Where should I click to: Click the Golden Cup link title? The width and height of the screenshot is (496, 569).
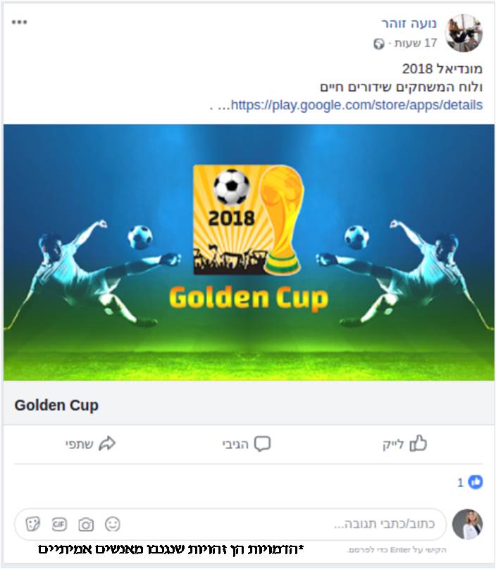(56, 405)
